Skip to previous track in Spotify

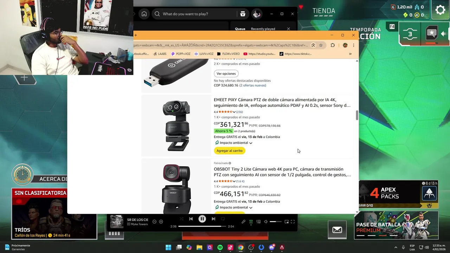pyautogui.click(x=191, y=219)
